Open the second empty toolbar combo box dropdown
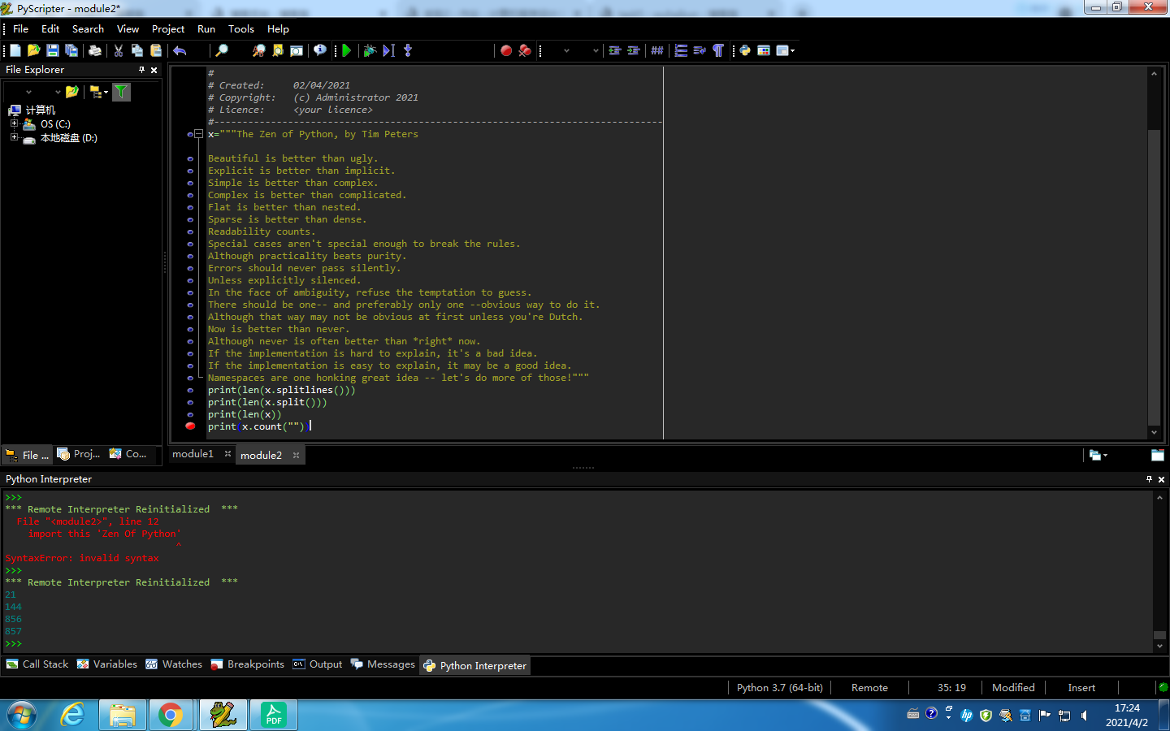 point(596,50)
